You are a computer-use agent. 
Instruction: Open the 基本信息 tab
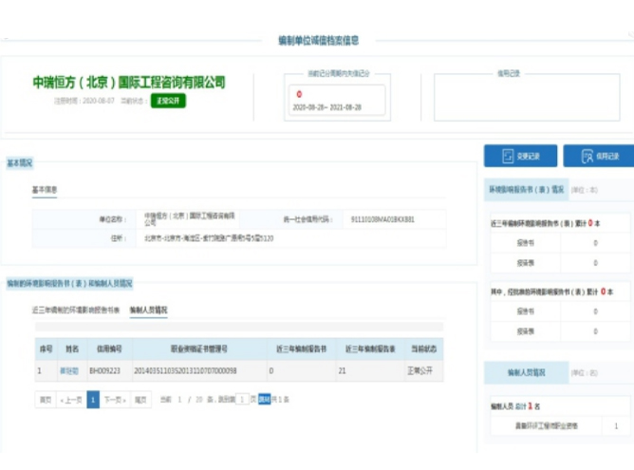pyautogui.click(x=45, y=190)
